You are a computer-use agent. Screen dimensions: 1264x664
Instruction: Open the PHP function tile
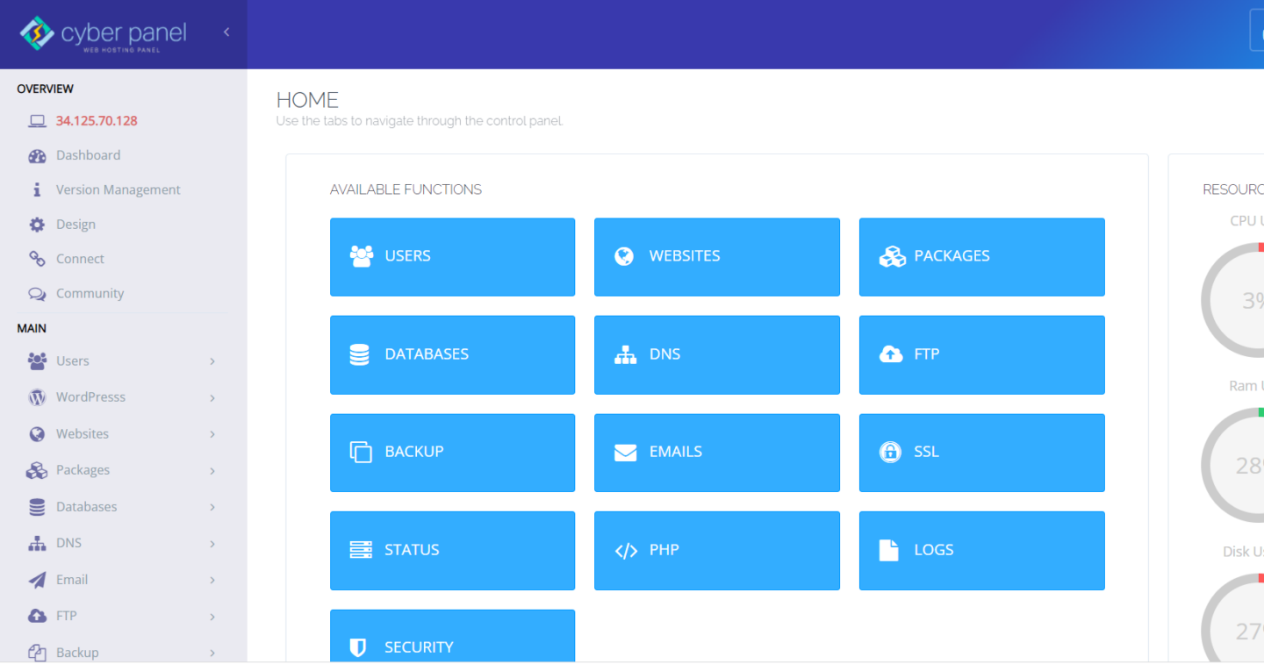[x=716, y=550]
